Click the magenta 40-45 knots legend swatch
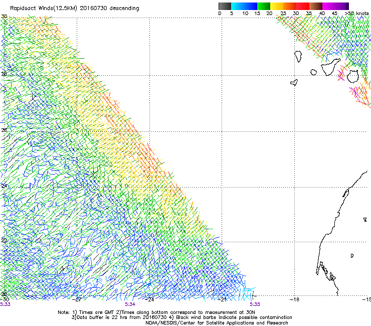Image resolution: width=371 pixels, height=326 pixels. point(329,6)
